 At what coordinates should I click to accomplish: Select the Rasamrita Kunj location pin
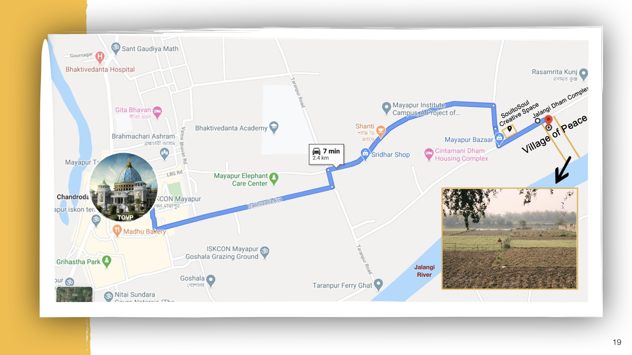point(584,74)
